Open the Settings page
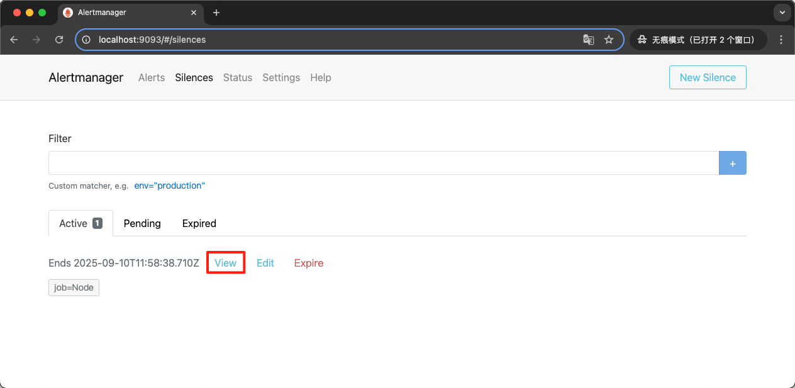Screen dimensions: 795x388 281,77
